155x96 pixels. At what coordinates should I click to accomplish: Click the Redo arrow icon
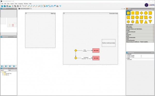tap(26, 6)
